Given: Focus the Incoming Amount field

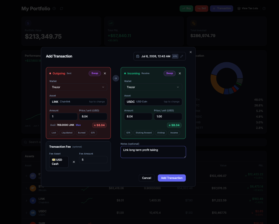Looking at the screenshot, I should click(138, 116).
